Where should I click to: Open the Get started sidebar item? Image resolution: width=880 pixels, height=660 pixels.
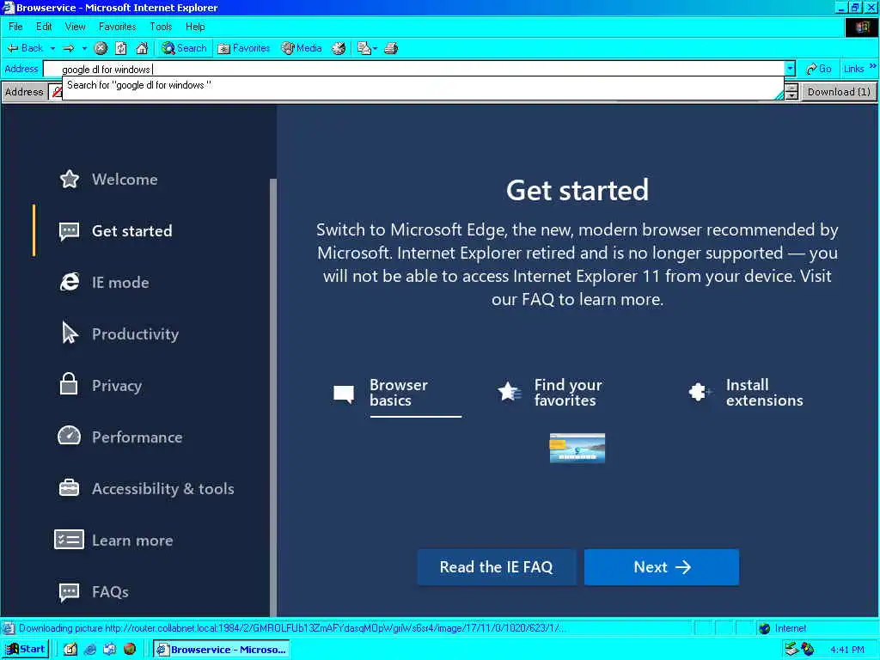click(131, 230)
